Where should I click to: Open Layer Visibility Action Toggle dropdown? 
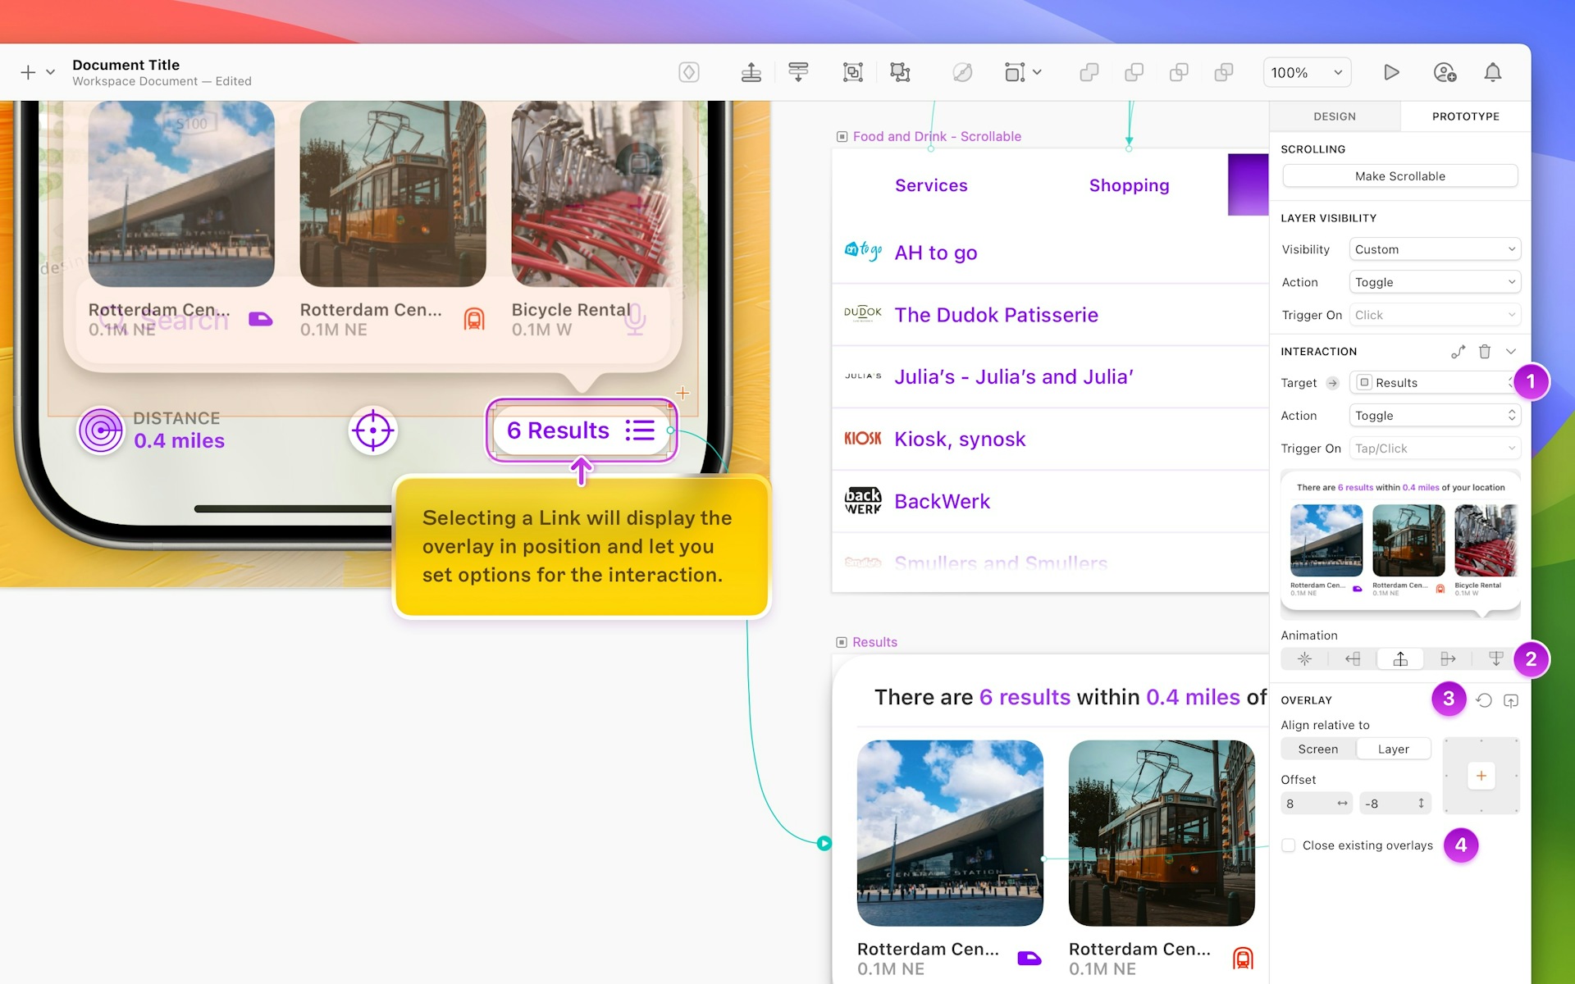[x=1435, y=282]
